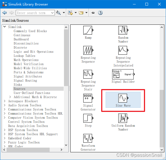This screenshot has height=160, width=166.
Task: Select the Continuous library
Action: (x=22, y=35)
